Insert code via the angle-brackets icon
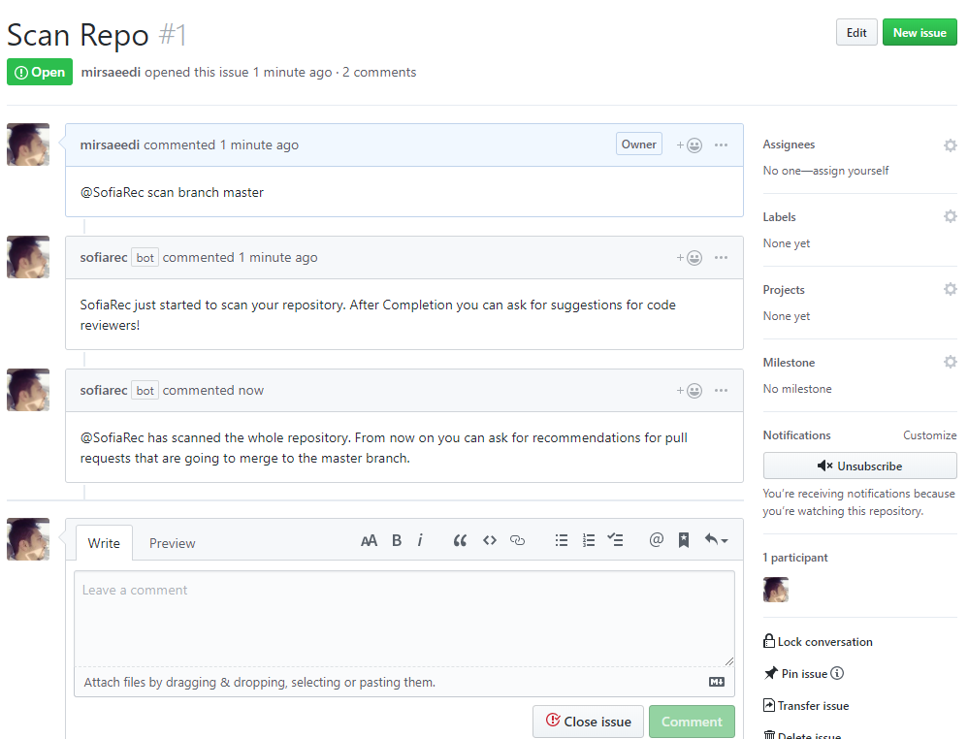The width and height of the screenshot is (968, 739). 490,541
